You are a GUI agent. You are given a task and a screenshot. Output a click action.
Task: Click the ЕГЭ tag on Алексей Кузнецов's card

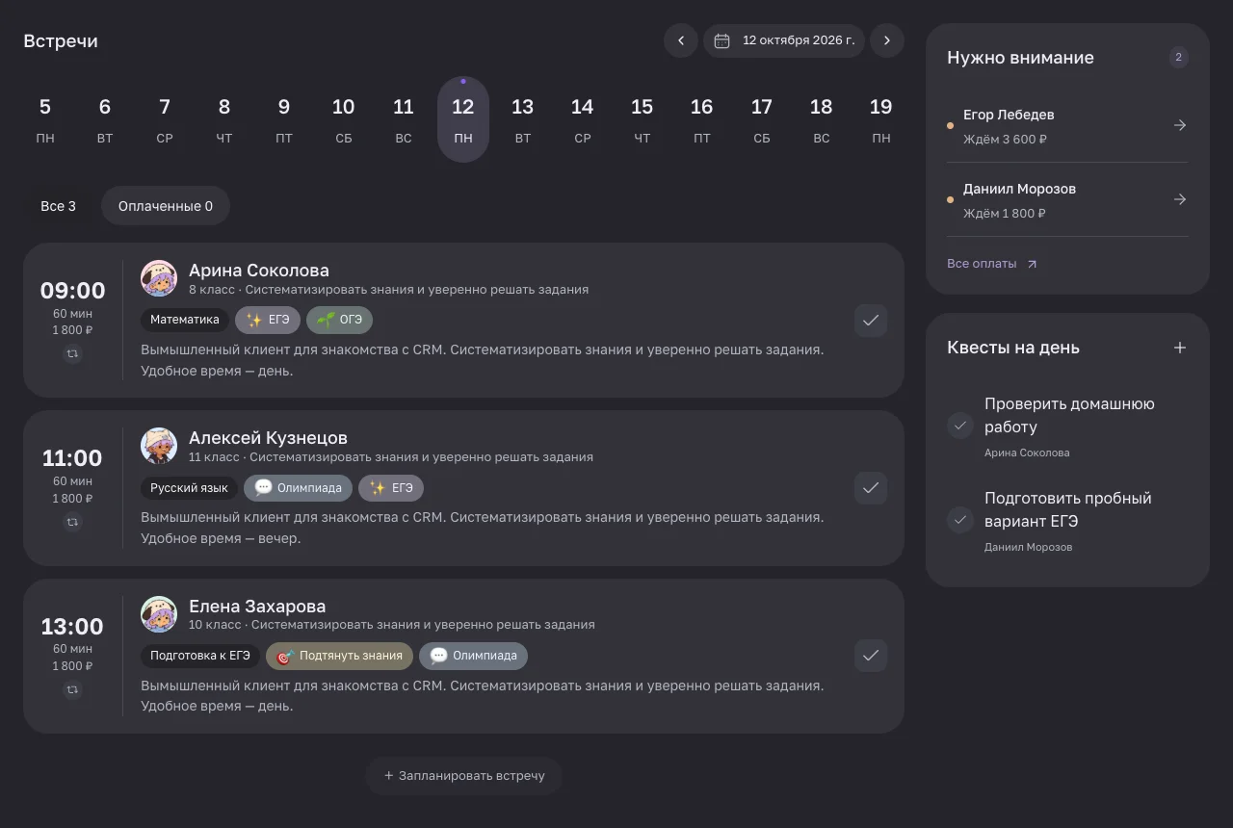tap(391, 488)
